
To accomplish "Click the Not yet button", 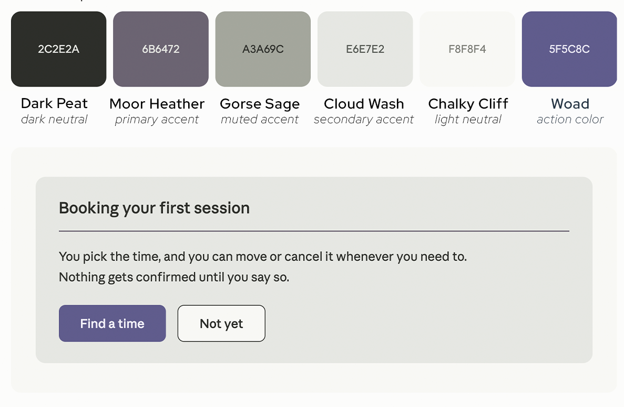I will [x=221, y=323].
